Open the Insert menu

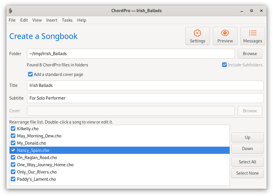point(52,20)
